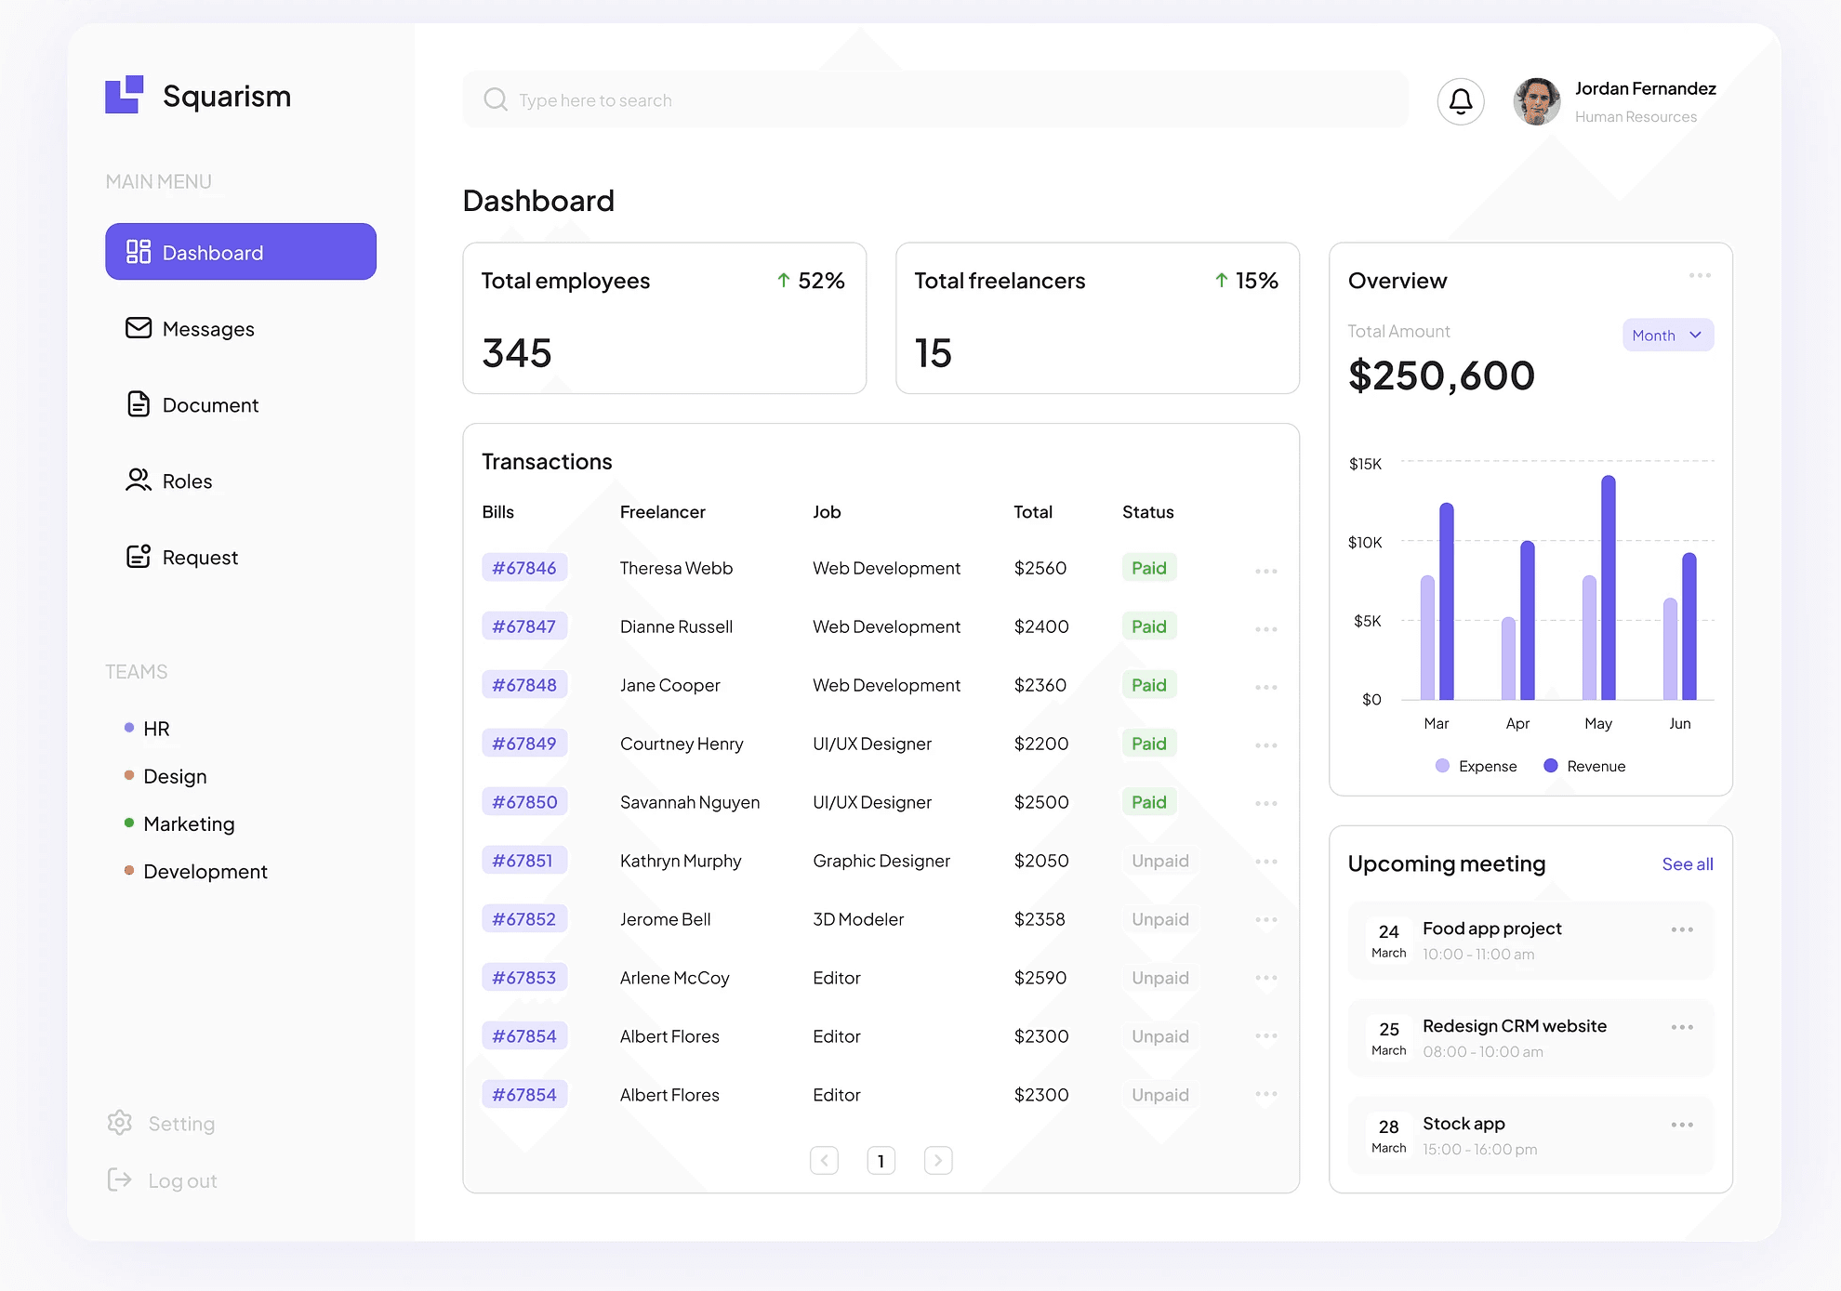Click the Request icon in sidebar

point(139,557)
